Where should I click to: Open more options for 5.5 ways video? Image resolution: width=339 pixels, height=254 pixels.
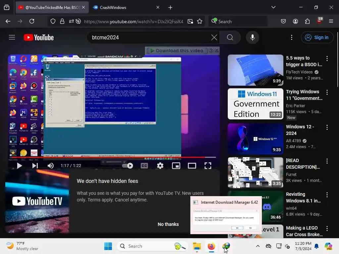327,58
